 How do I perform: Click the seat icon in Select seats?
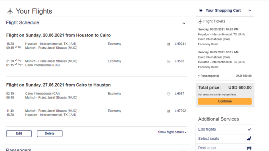tap(249, 139)
